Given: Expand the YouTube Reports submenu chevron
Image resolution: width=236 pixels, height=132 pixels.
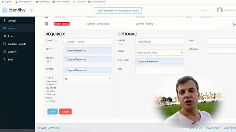Looking at the screenshot, I should point(31,44).
